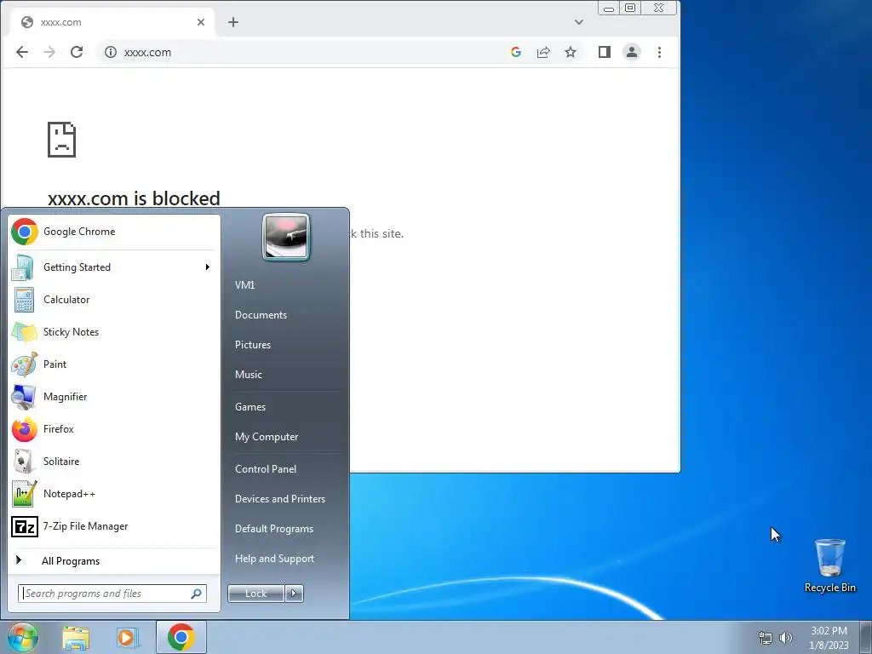Screen dimensions: 872x654
Task: Click Chrome taskbar button
Action: 181,637
